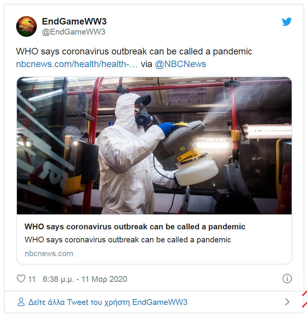Click the card description text below headline

coord(127,240)
